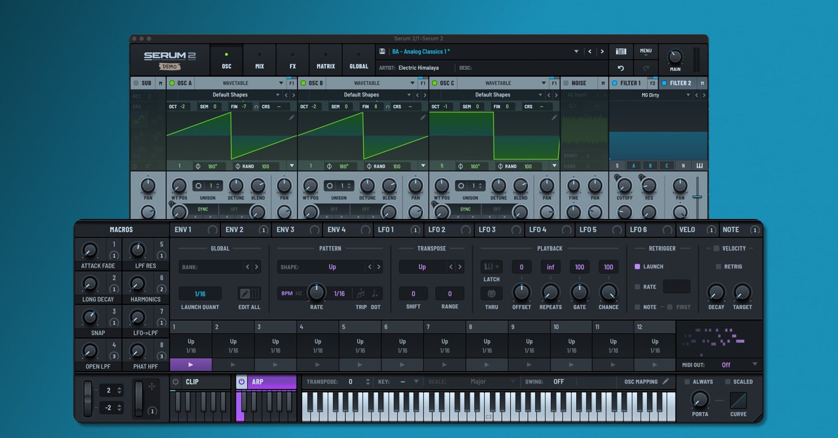Enable the RATE retrigger checkbox
This screenshot has height=438, width=838.
638,287
